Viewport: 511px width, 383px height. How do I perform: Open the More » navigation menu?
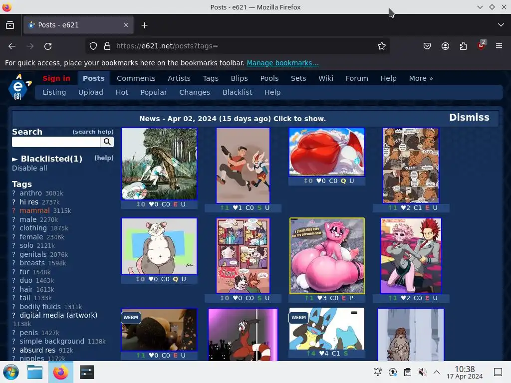(421, 78)
